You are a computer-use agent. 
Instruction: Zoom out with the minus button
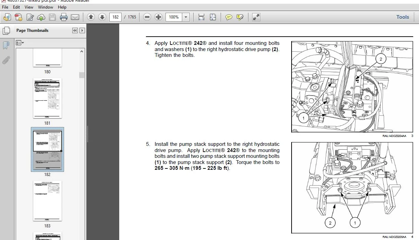pyautogui.click(x=147, y=17)
